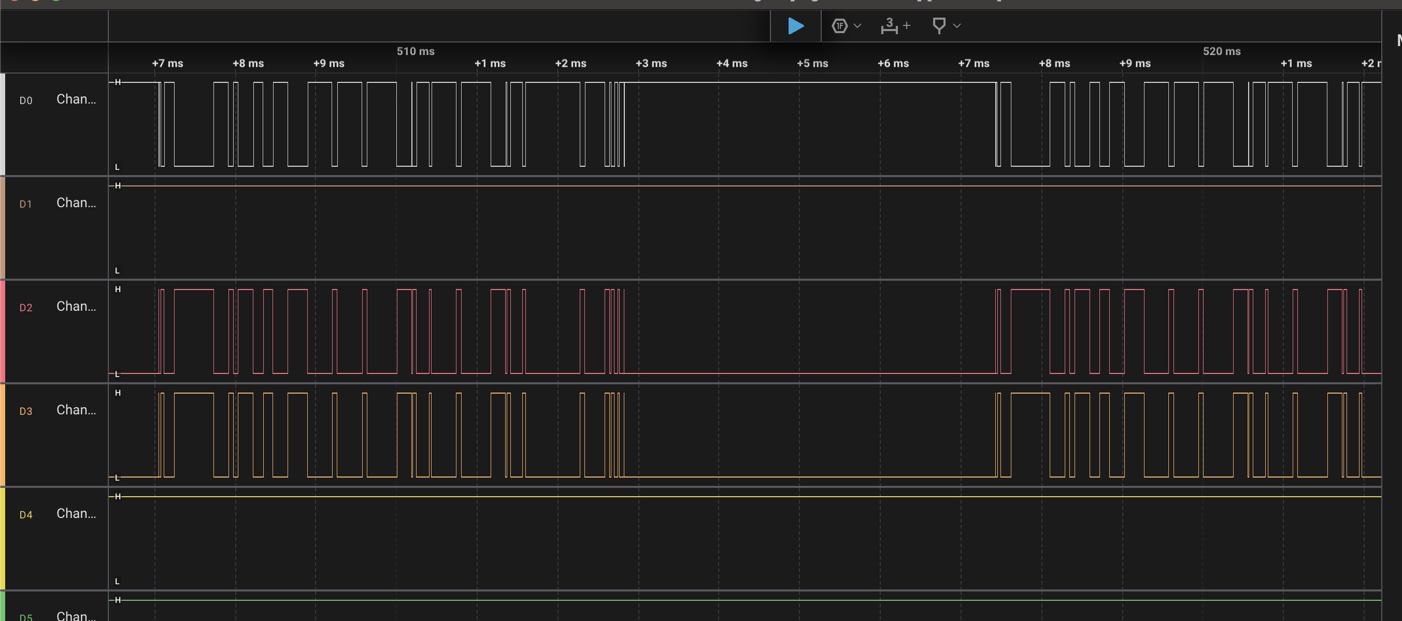Click the D0 channel name text
This screenshot has width=1402, height=621.
pyautogui.click(x=76, y=99)
